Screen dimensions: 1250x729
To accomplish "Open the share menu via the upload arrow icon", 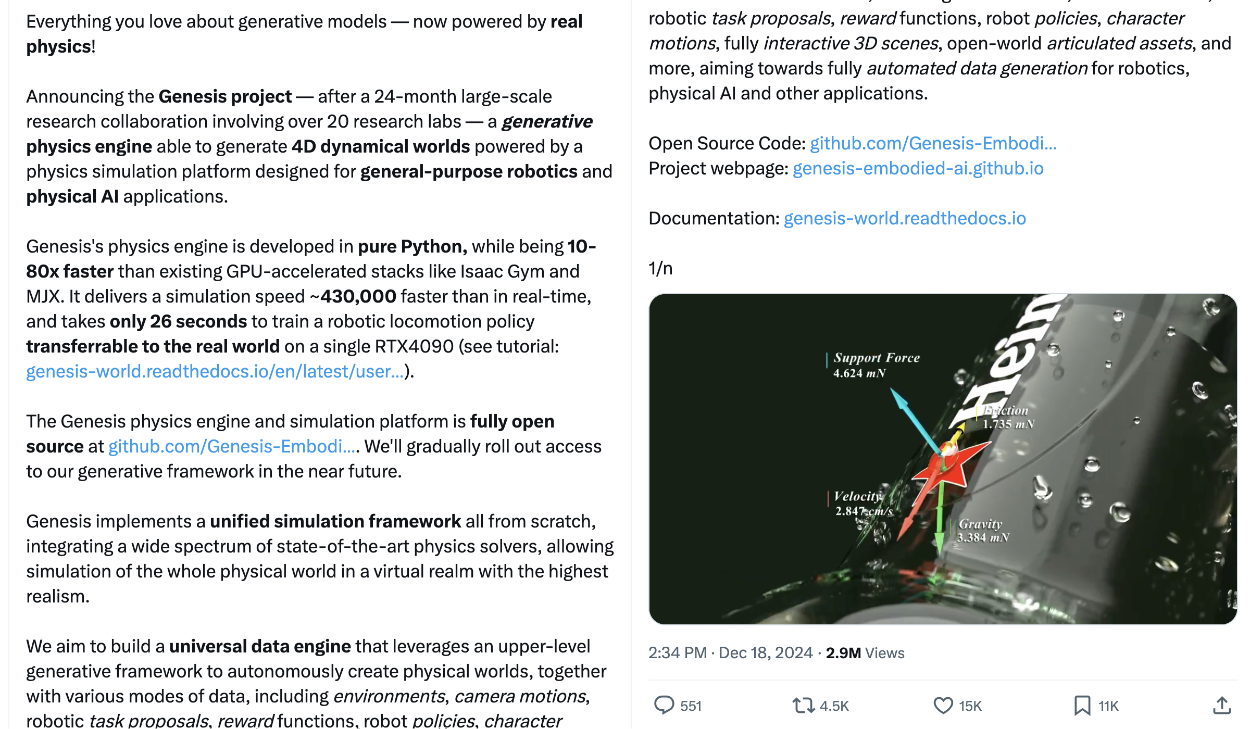I will pos(1222,706).
